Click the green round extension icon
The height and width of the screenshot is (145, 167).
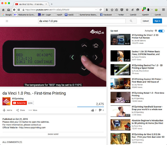(156, 10)
